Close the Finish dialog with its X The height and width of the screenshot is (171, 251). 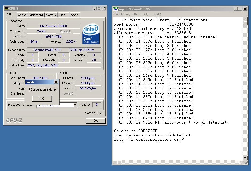[x=56, y=82]
